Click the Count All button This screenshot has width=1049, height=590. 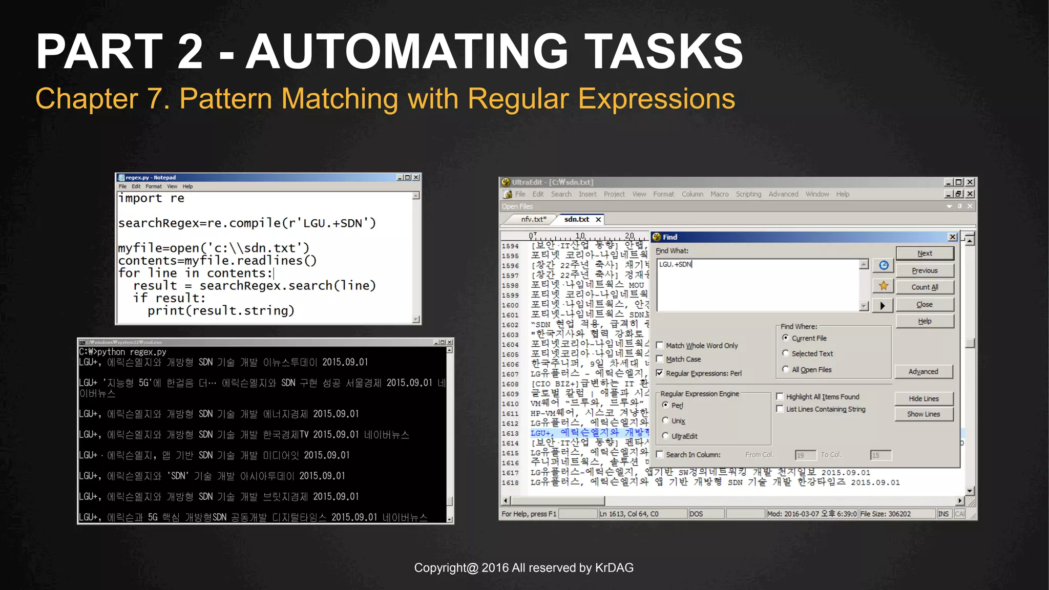click(x=925, y=287)
